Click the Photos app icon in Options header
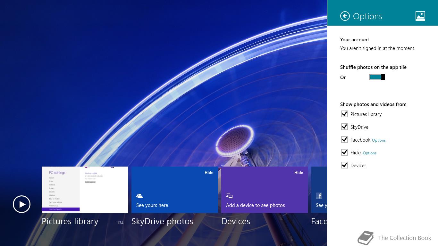This screenshot has width=438, height=246. (420, 16)
